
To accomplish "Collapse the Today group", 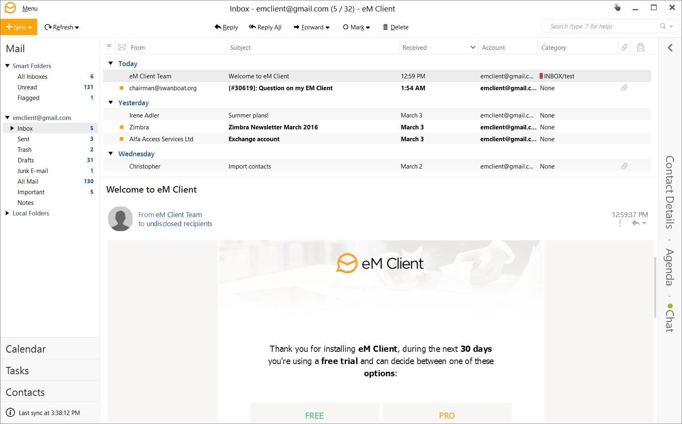I will coord(111,63).
